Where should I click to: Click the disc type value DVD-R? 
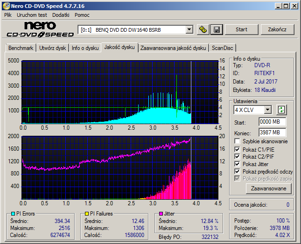[262, 65]
